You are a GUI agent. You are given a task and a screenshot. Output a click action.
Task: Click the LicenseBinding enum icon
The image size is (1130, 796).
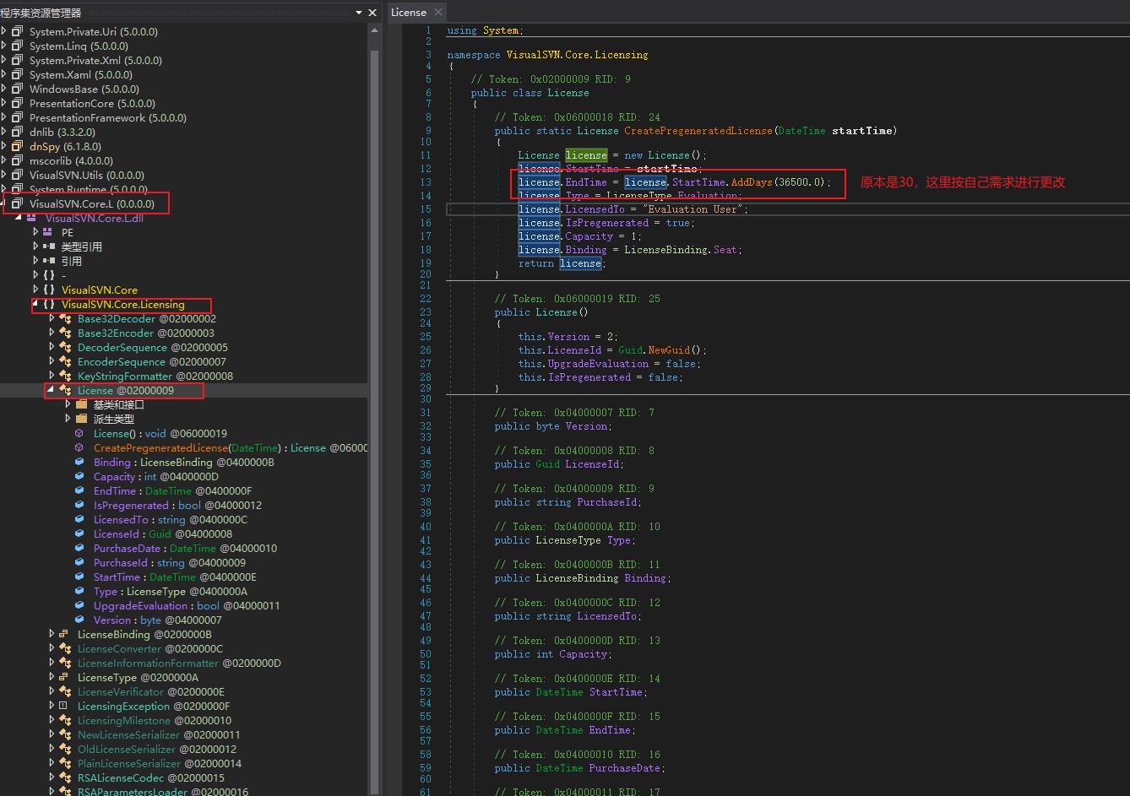[x=63, y=634]
